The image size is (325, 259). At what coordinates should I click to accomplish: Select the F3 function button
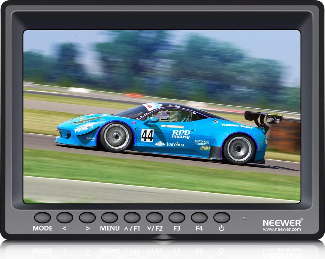pos(177,218)
